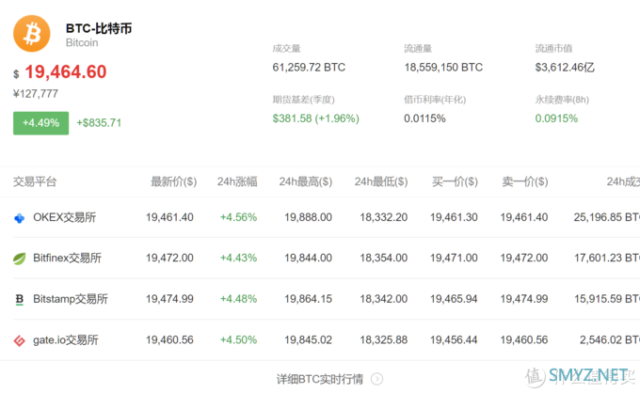Click OKEX latest price 19,461.40
The height and width of the screenshot is (393, 640).
pyautogui.click(x=169, y=217)
